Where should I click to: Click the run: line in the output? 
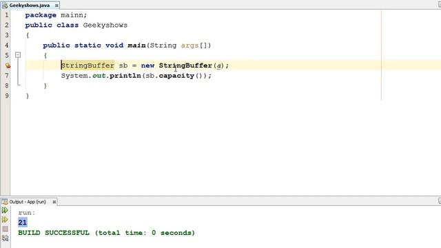pos(27,213)
